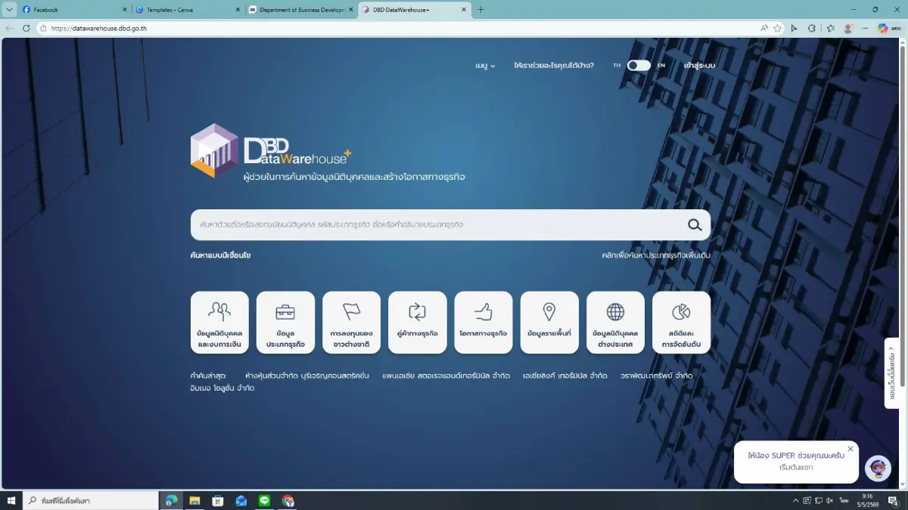Open the Copilot sidebar icon
Screen dimensions: 908x510
(882, 28)
